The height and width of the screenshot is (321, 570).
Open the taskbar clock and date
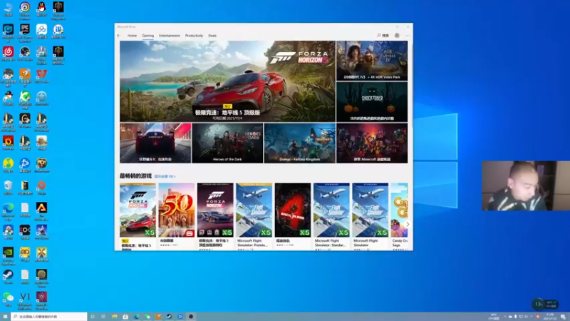pos(550,317)
